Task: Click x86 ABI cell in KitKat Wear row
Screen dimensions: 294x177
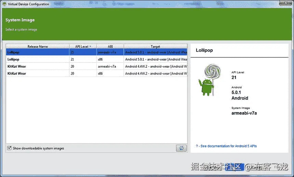Action: coord(110,73)
